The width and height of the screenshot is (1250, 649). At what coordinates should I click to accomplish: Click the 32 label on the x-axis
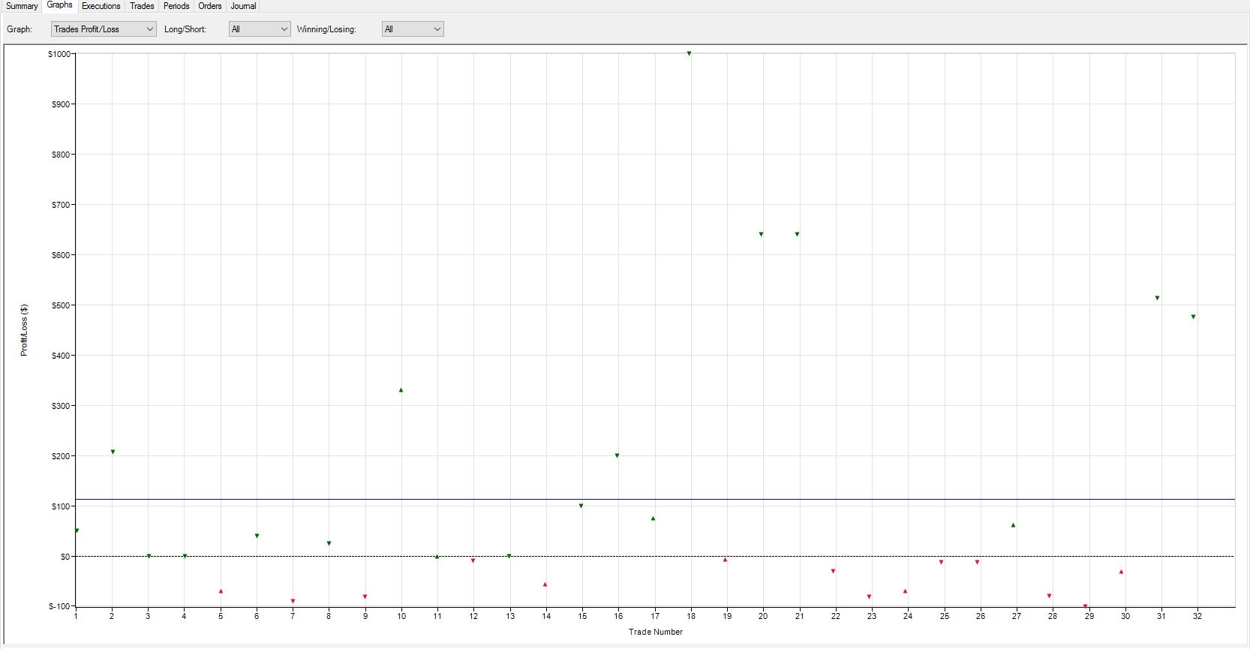pos(1197,616)
